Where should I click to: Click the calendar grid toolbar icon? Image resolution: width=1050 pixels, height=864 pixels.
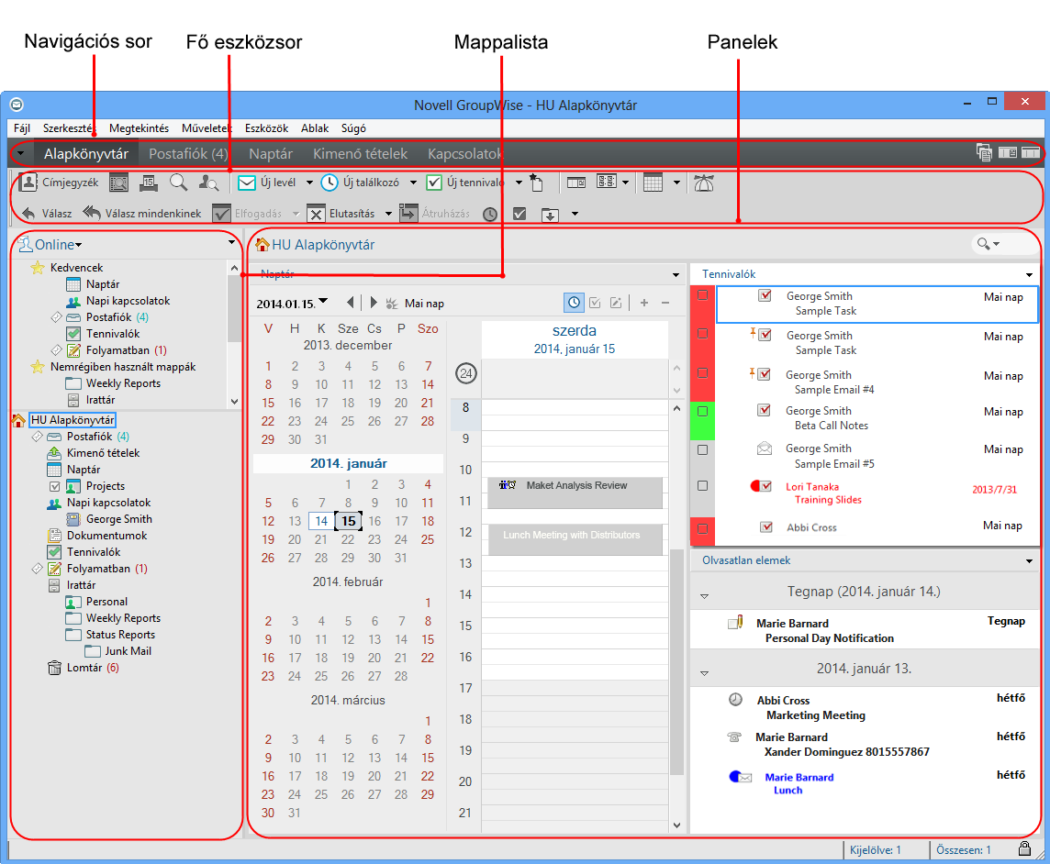[653, 182]
